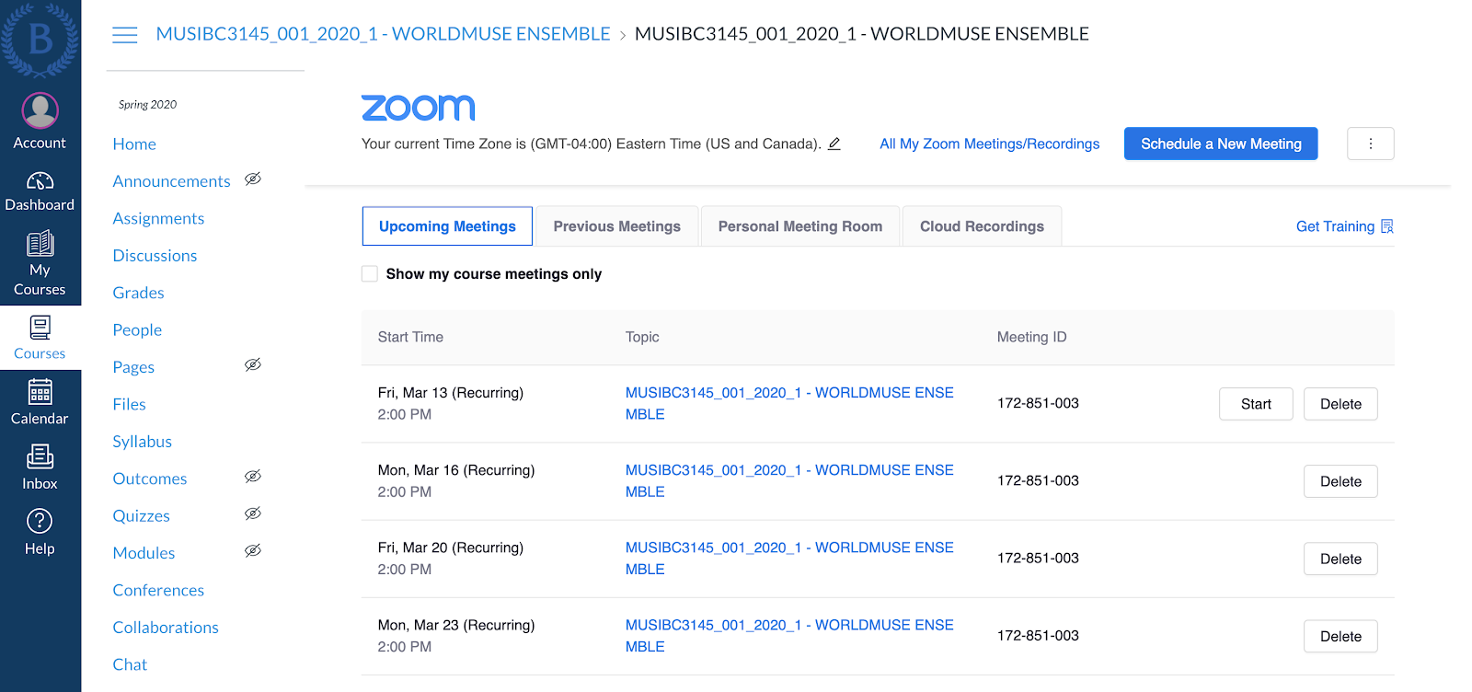
Task: Click hidden eye icon beside Pages
Action: click(x=253, y=364)
